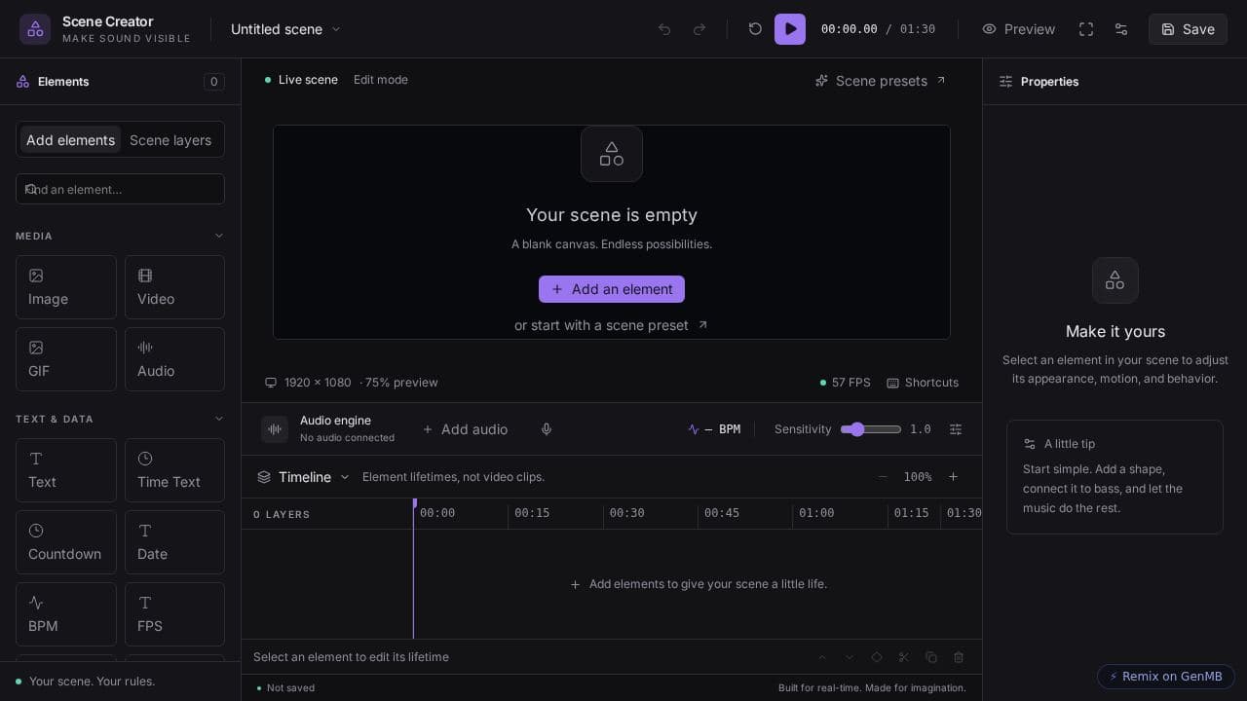
Task: Collapse the Text & Data section
Action: 219,419
